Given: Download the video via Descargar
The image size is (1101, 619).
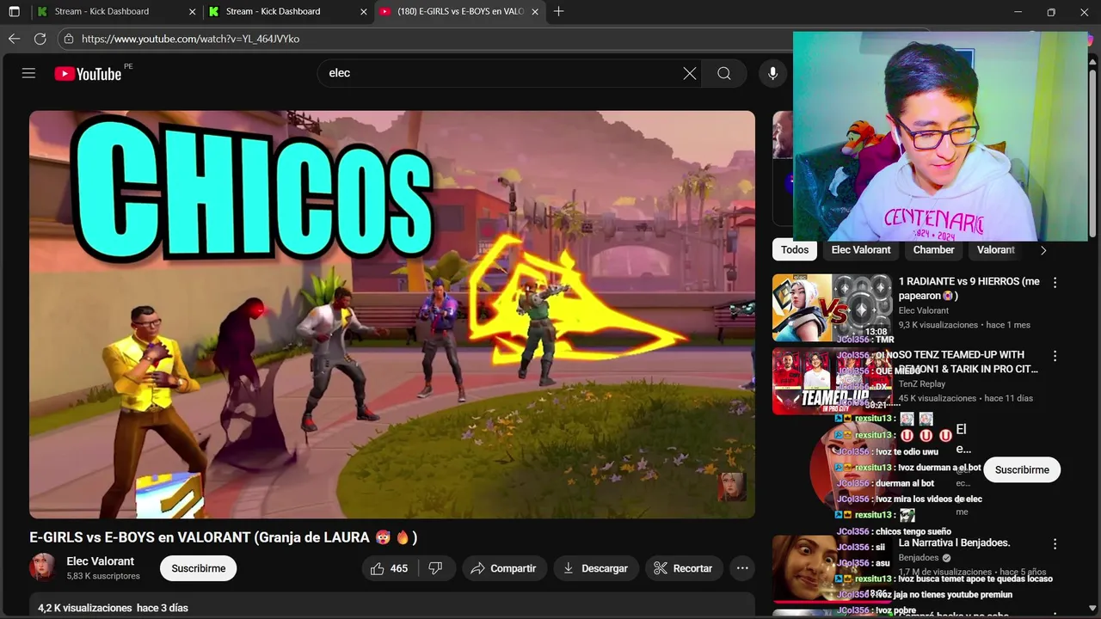Looking at the screenshot, I should [596, 568].
